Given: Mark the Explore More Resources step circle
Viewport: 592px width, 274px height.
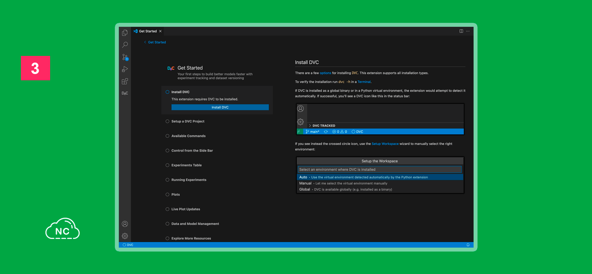Looking at the screenshot, I should coord(167,238).
